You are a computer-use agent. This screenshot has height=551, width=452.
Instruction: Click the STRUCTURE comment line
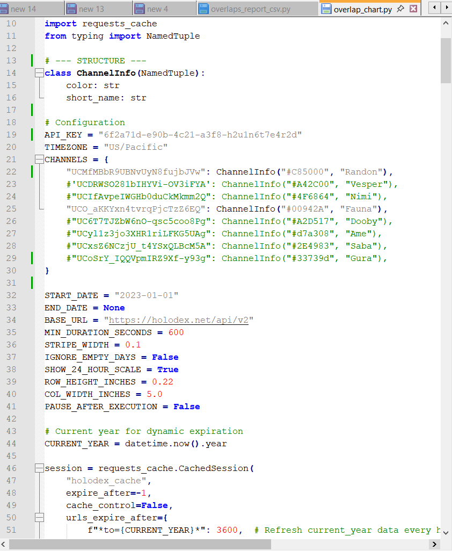96,61
